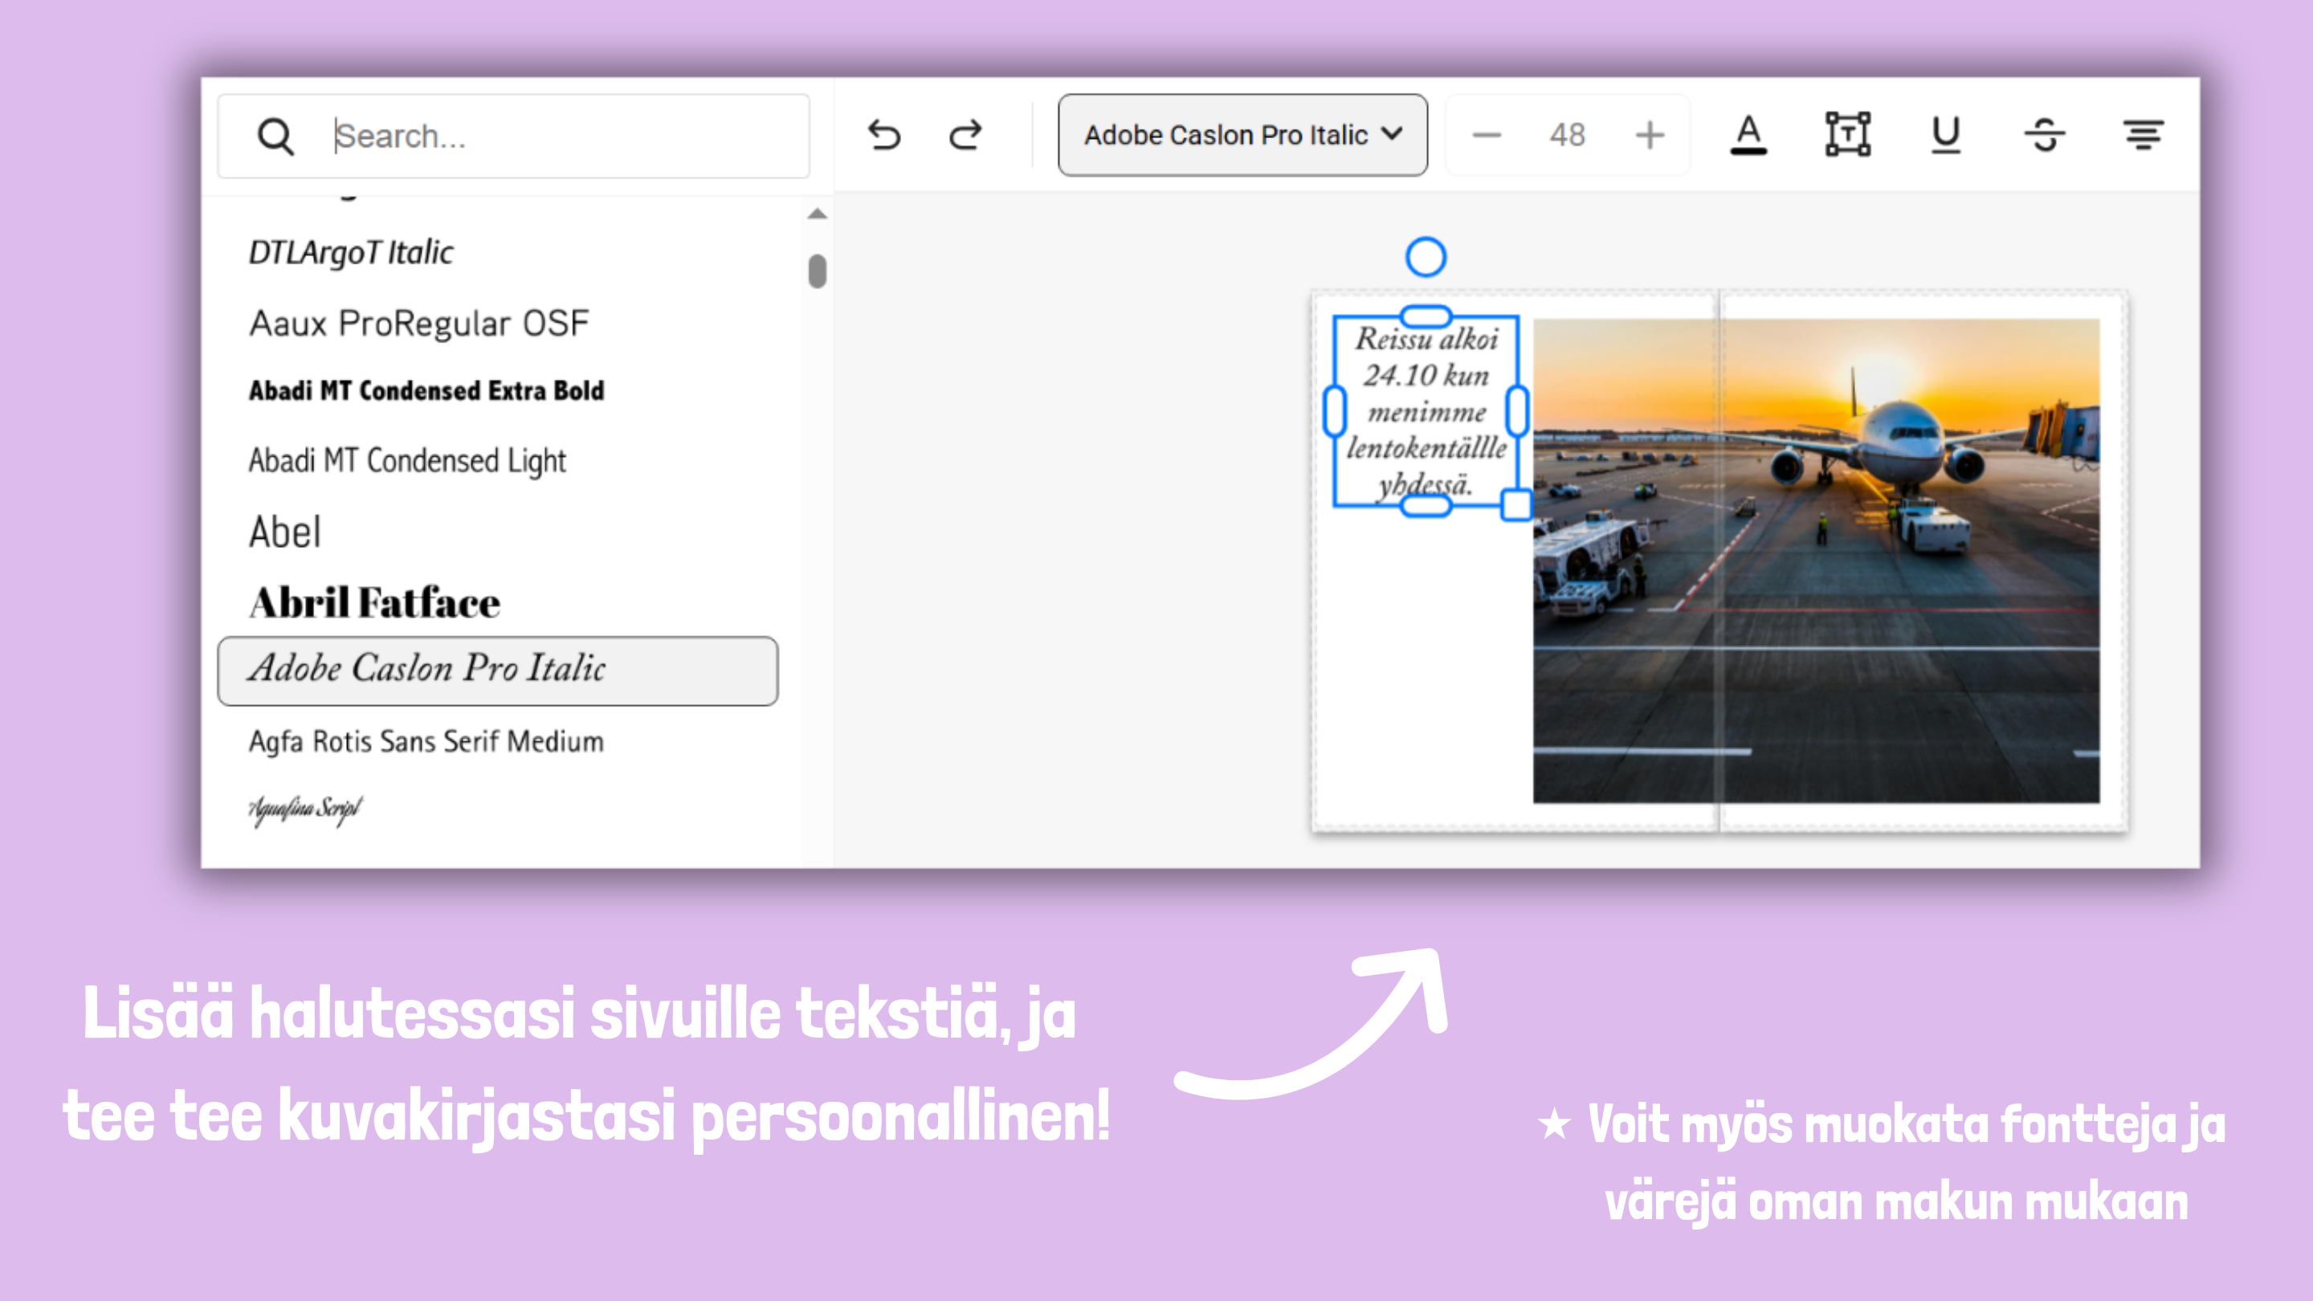Click the font list scrollbar thumb
The width and height of the screenshot is (2313, 1301).
click(816, 271)
